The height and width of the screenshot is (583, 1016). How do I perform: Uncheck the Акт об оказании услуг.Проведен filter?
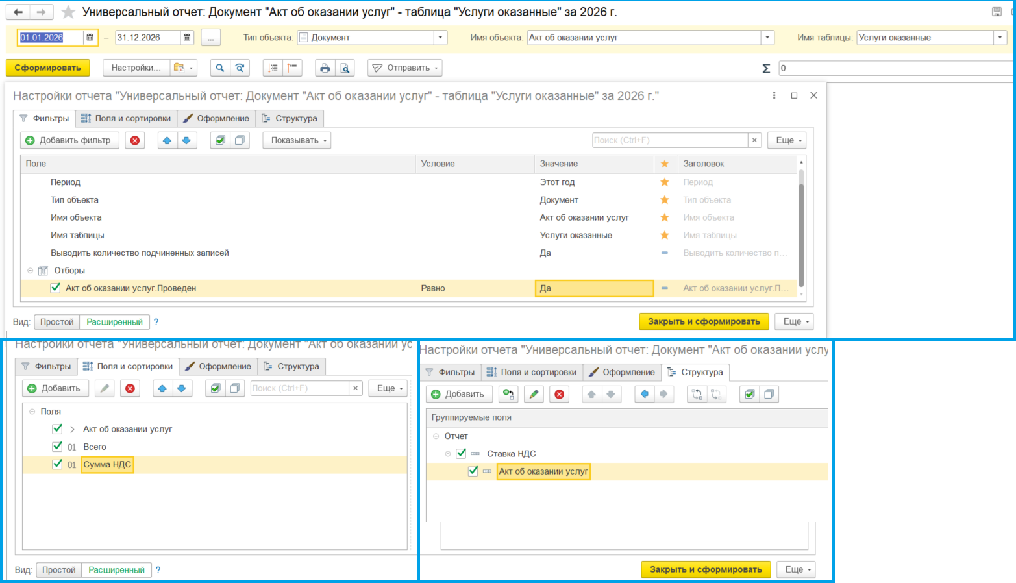(56, 288)
